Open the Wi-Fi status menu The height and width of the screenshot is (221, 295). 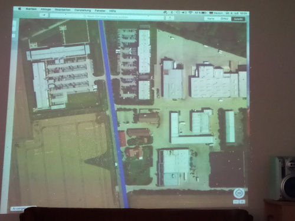[x=190, y=12]
